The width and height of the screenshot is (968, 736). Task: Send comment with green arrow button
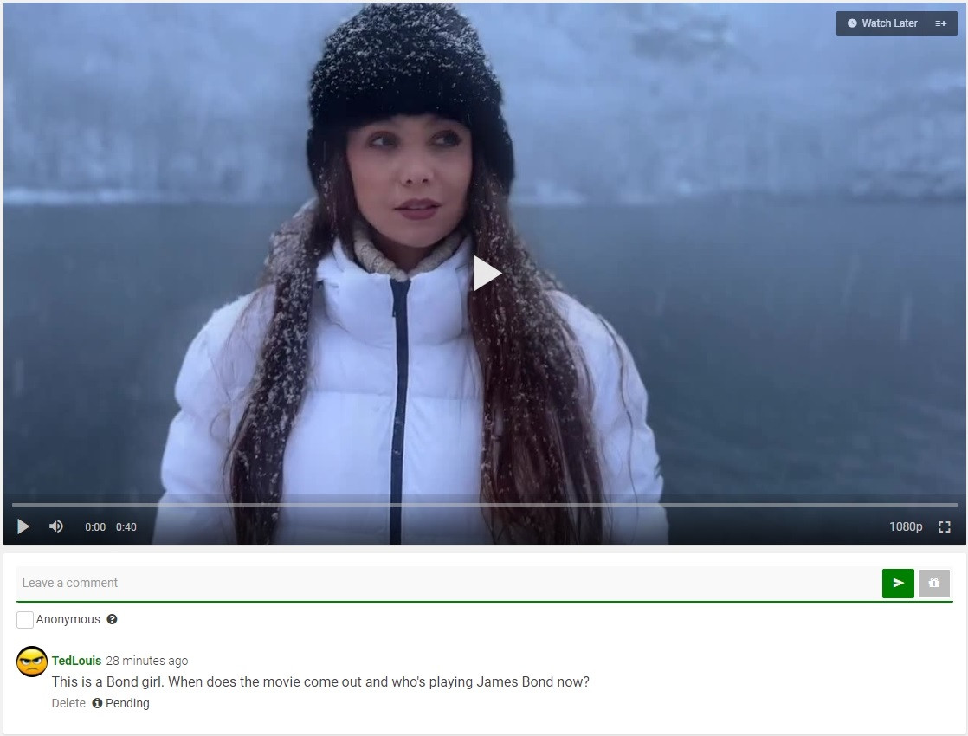pyautogui.click(x=898, y=583)
